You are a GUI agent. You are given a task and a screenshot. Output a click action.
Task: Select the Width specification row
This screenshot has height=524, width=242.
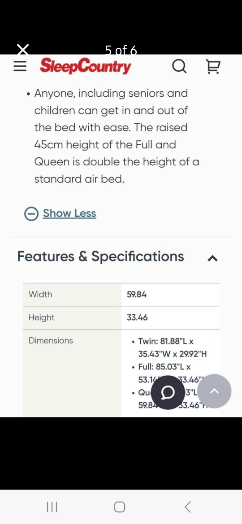tap(121, 294)
